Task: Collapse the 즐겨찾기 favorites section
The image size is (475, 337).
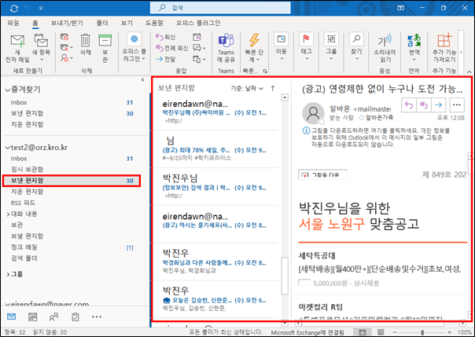Action: pyautogui.click(x=7, y=90)
